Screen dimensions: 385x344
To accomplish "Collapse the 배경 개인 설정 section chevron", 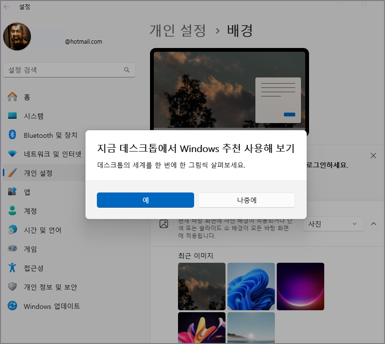I will [x=373, y=224].
